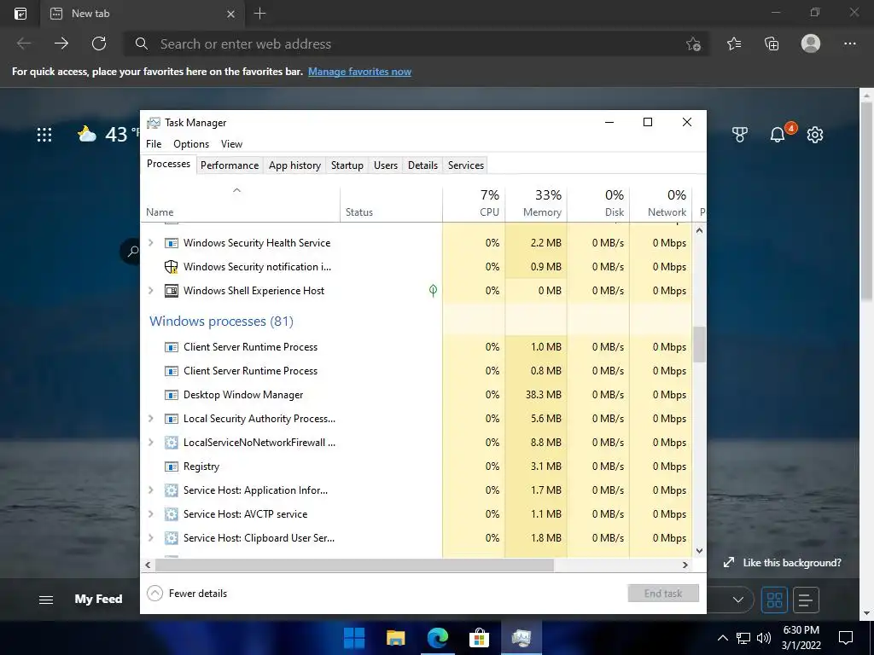The width and height of the screenshot is (874, 655).
Task: Click the End task button
Action: click(x=663, y=594)
